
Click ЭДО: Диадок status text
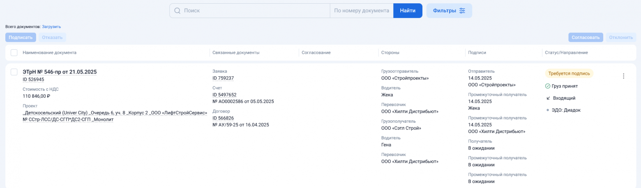[x=565, y=110]
